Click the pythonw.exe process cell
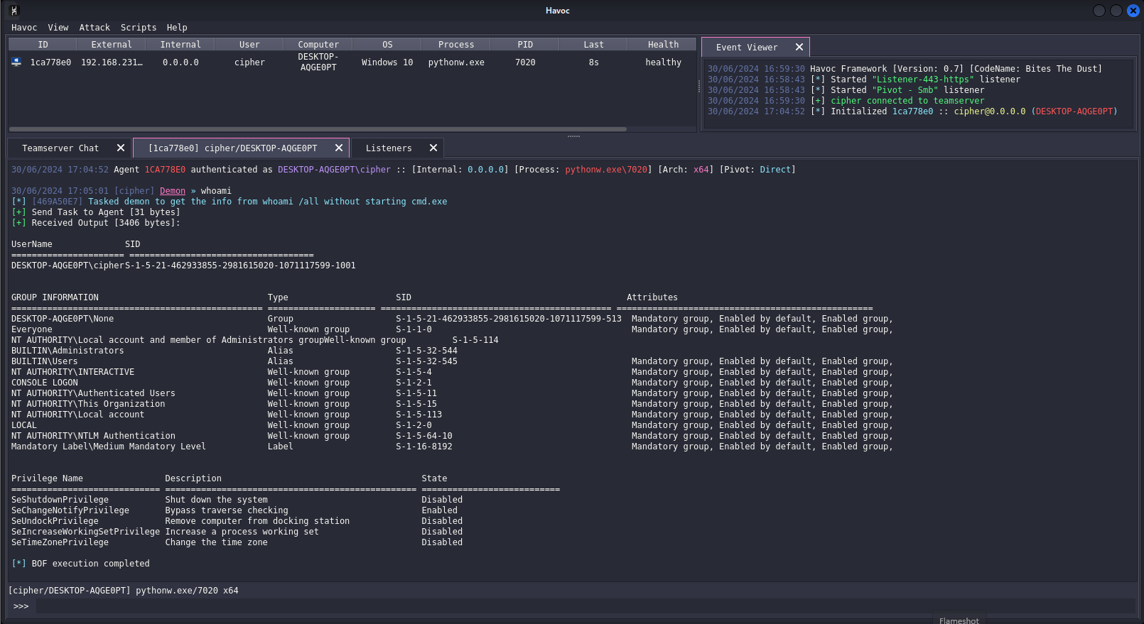This screenshot has height=624, width=1144. [456, 62]
